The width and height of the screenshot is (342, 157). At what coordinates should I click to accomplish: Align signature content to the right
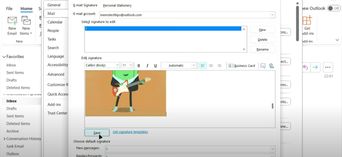pos(219,66)
